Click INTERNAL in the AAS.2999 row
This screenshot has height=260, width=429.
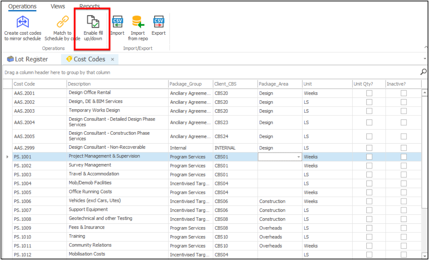pos(235,148)
